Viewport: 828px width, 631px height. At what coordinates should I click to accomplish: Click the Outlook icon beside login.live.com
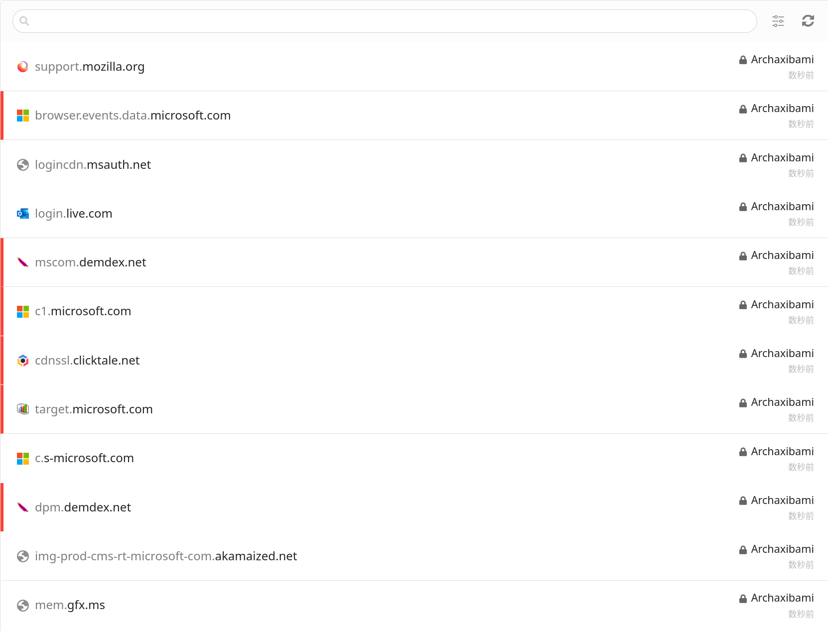pyautogui.click(x=23, y=214)
